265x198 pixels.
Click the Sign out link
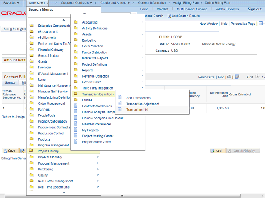tap(254, 9)
